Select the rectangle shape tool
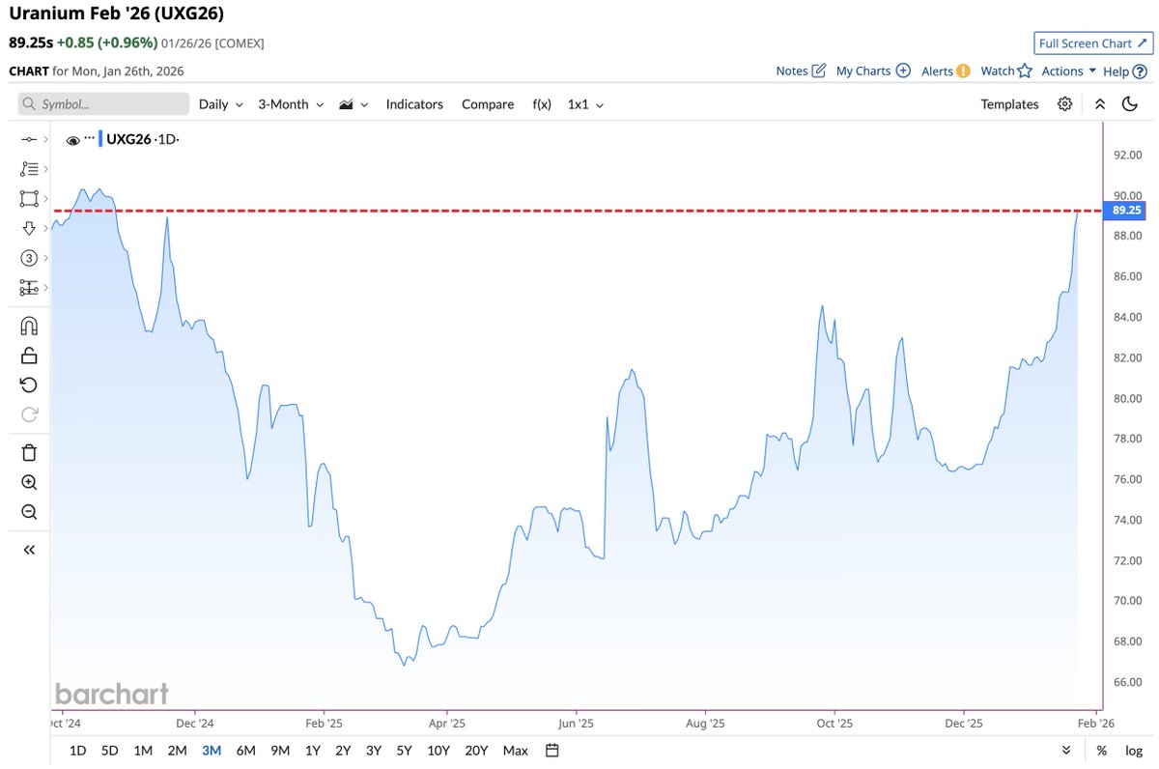The width and height of the screenshot is (1159, 769). (29, 198)
